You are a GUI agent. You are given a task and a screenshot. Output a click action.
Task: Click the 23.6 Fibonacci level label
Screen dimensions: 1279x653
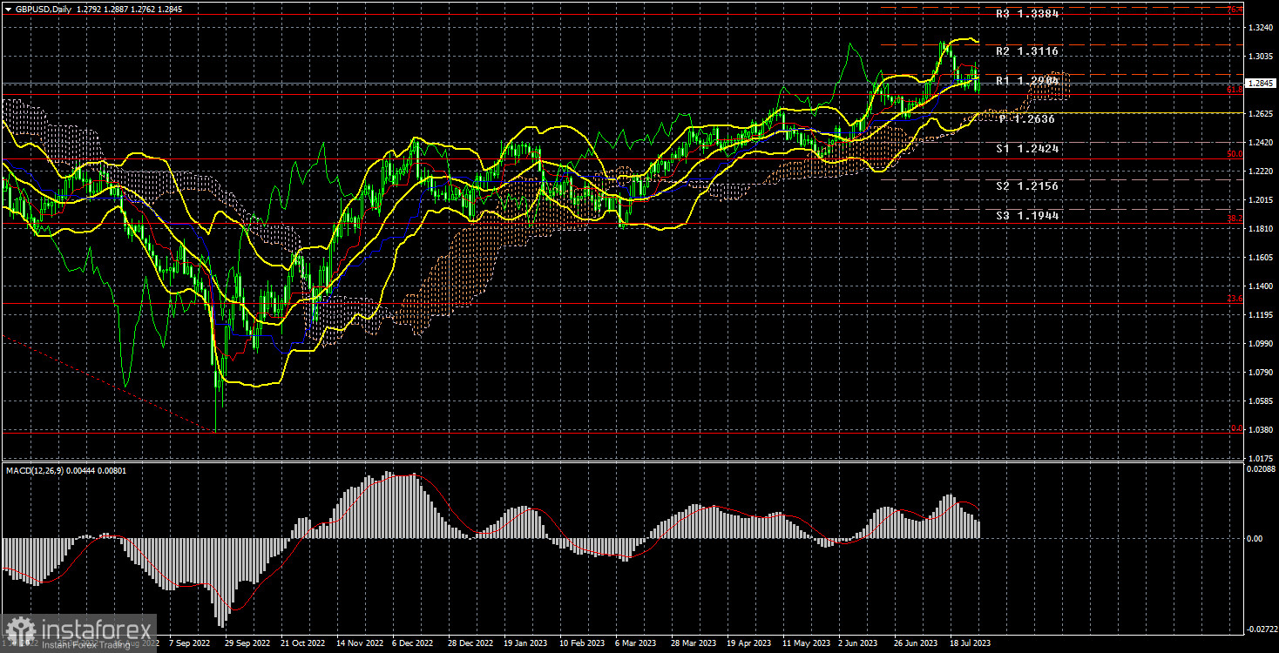1235,299
